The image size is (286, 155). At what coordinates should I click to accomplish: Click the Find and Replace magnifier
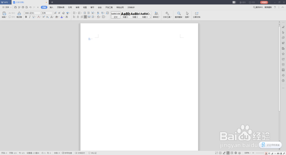pos(179,13)
